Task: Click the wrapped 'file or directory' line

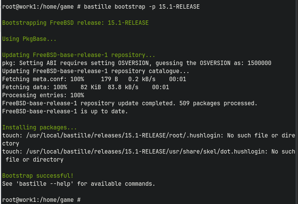Action: [x=34, y=159]
